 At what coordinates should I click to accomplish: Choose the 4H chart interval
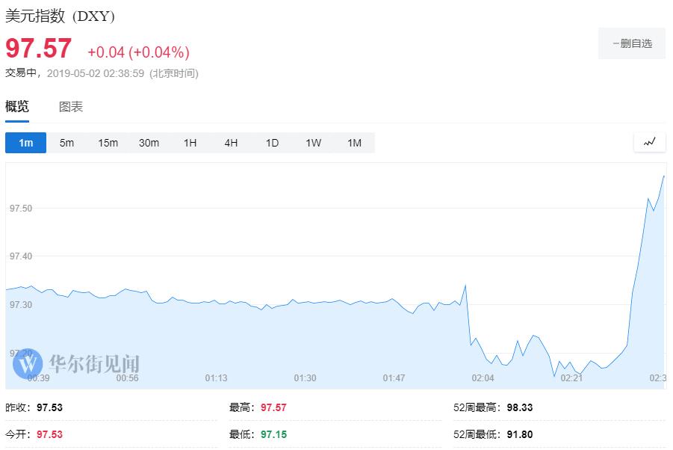point(232,143)
